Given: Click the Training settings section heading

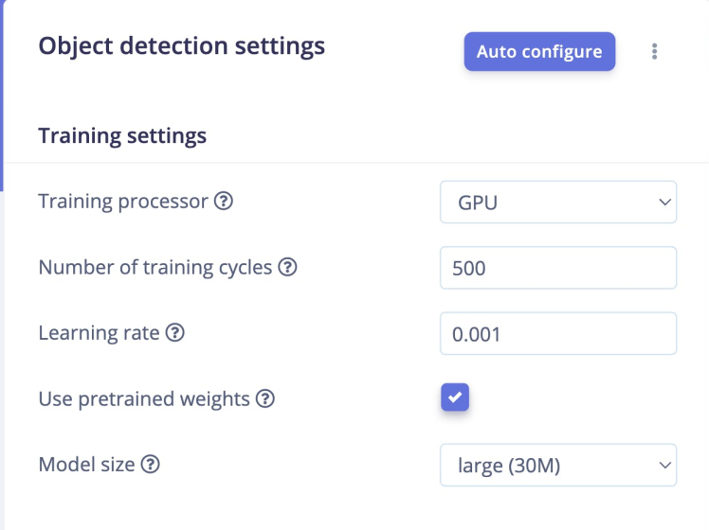Looking at the screenshot, I should coord(122,136).
